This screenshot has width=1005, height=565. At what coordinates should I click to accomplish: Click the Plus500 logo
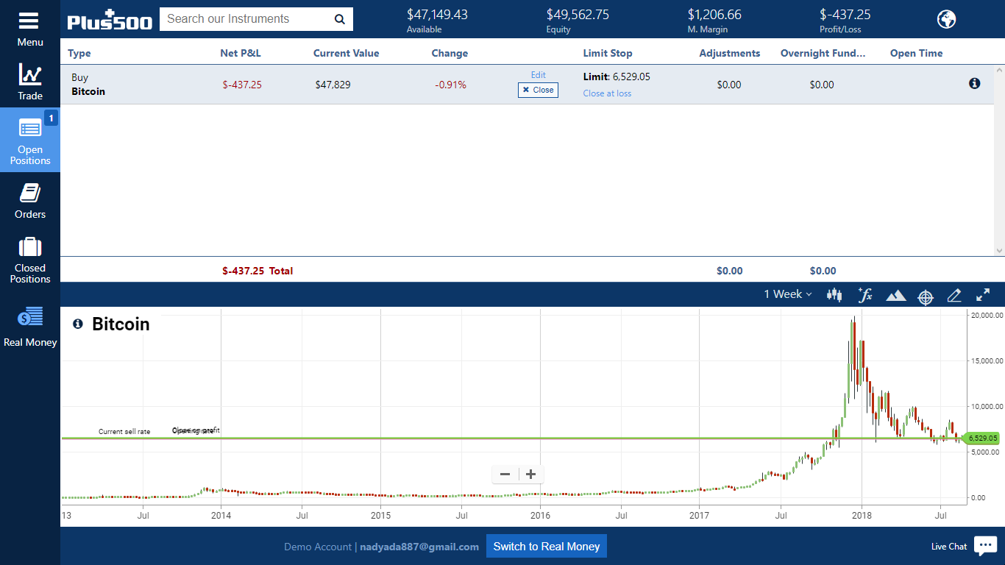(110, 20)
